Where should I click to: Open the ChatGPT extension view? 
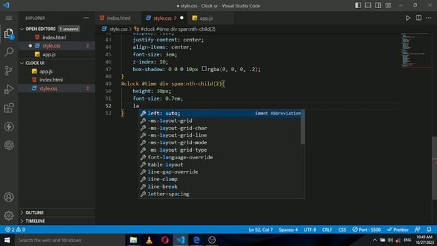(x=9, y=145)
